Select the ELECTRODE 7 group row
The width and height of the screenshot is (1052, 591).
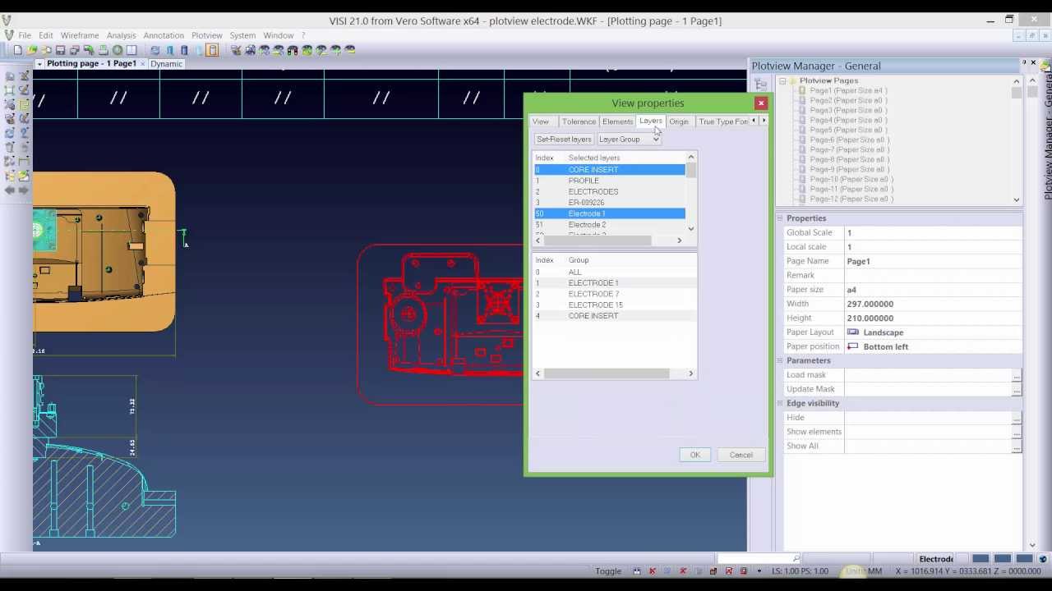tap(614, 294)
